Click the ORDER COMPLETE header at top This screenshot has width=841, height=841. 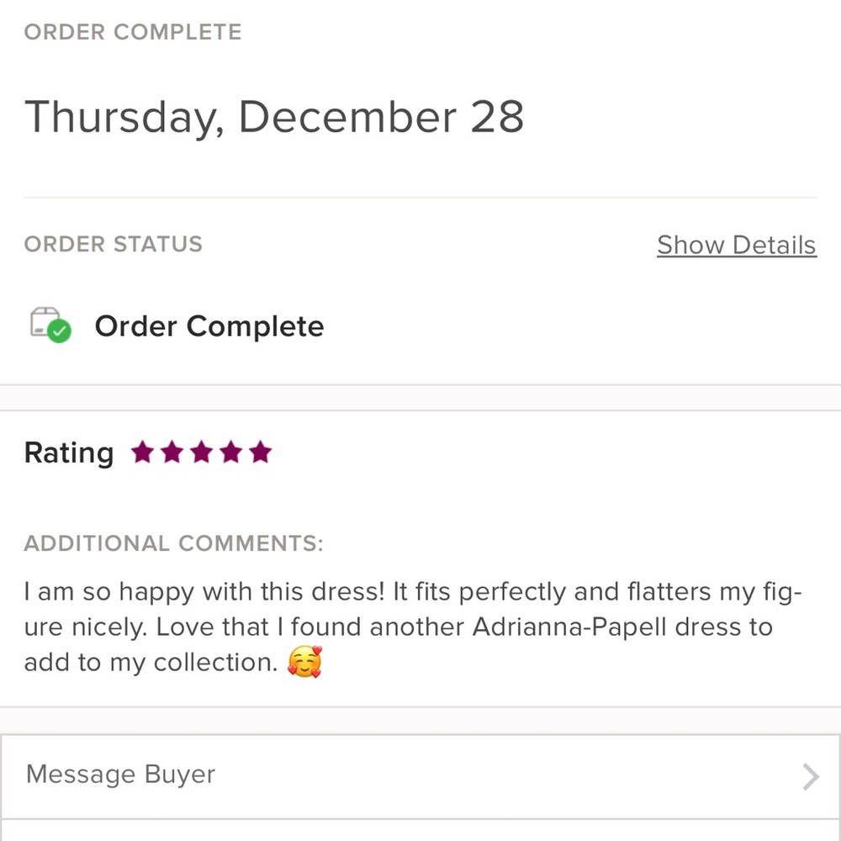click(x=133, y=33)
